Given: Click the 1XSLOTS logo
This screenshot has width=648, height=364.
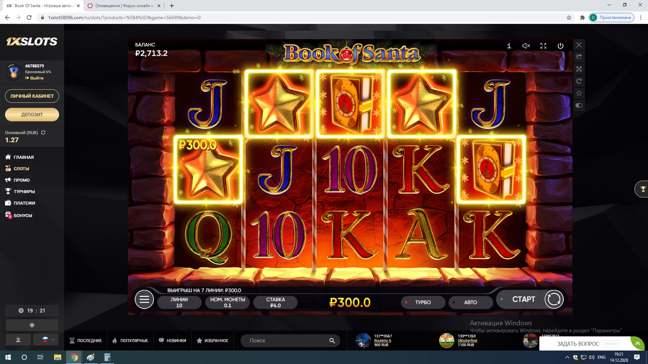Looking at the screenshot, I should pyautogui.click(x=32, y=41).
